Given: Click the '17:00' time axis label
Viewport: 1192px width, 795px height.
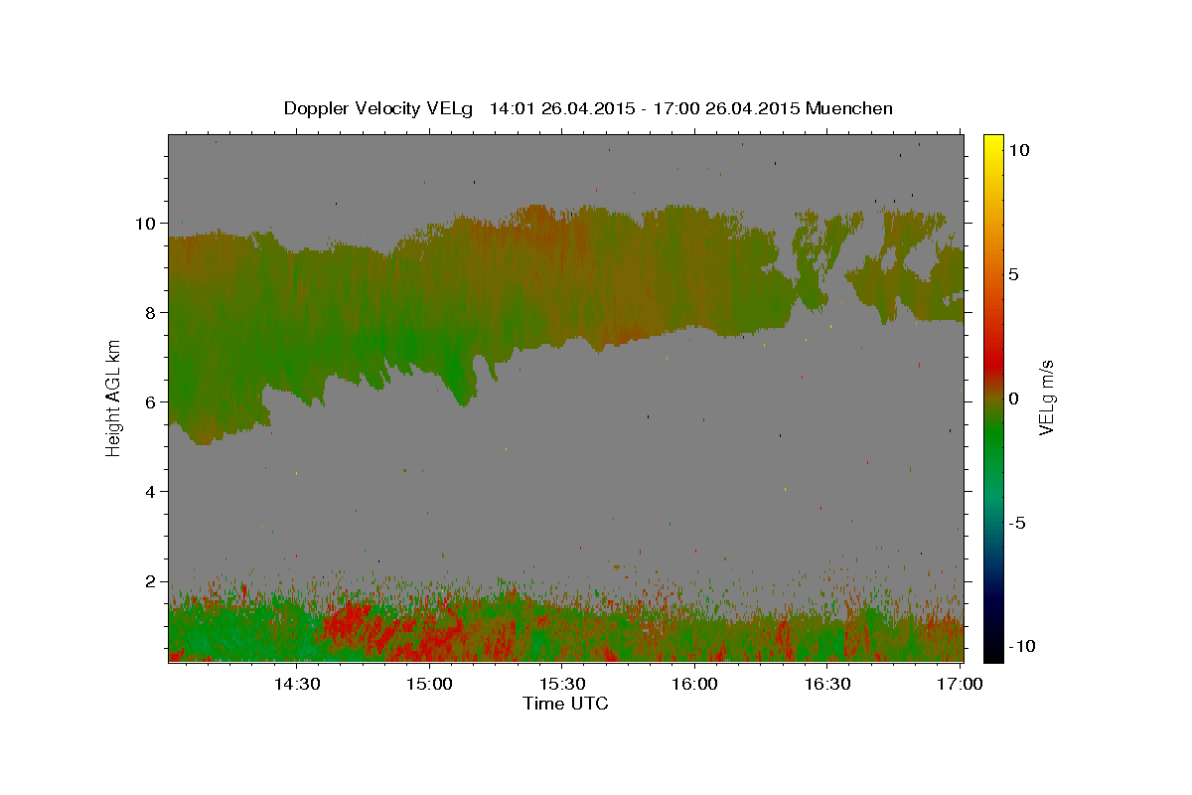Looking at the screenshot, I should coord(960,685).
